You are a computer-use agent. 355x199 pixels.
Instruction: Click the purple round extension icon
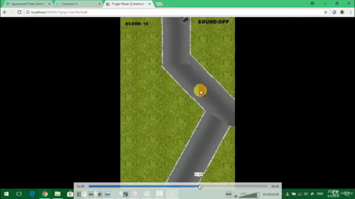(334, 12)
